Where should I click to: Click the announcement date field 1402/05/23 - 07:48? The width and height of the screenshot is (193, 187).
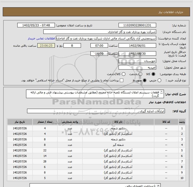pos(36,25)
